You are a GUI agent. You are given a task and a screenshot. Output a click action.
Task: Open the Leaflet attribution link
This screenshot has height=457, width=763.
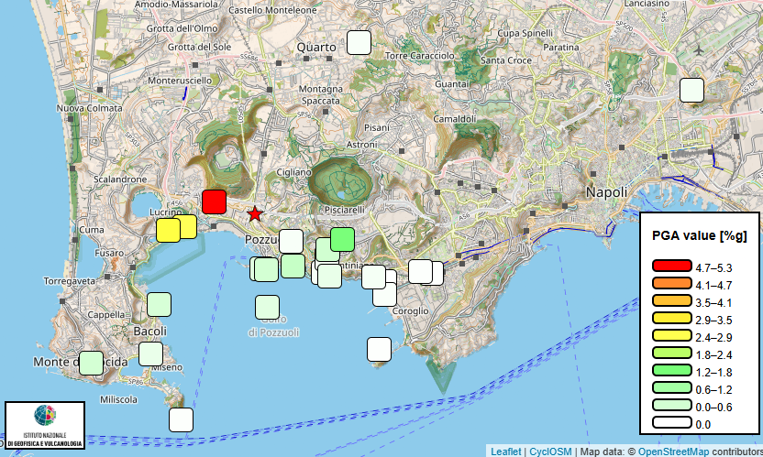(x=505, y=452)
